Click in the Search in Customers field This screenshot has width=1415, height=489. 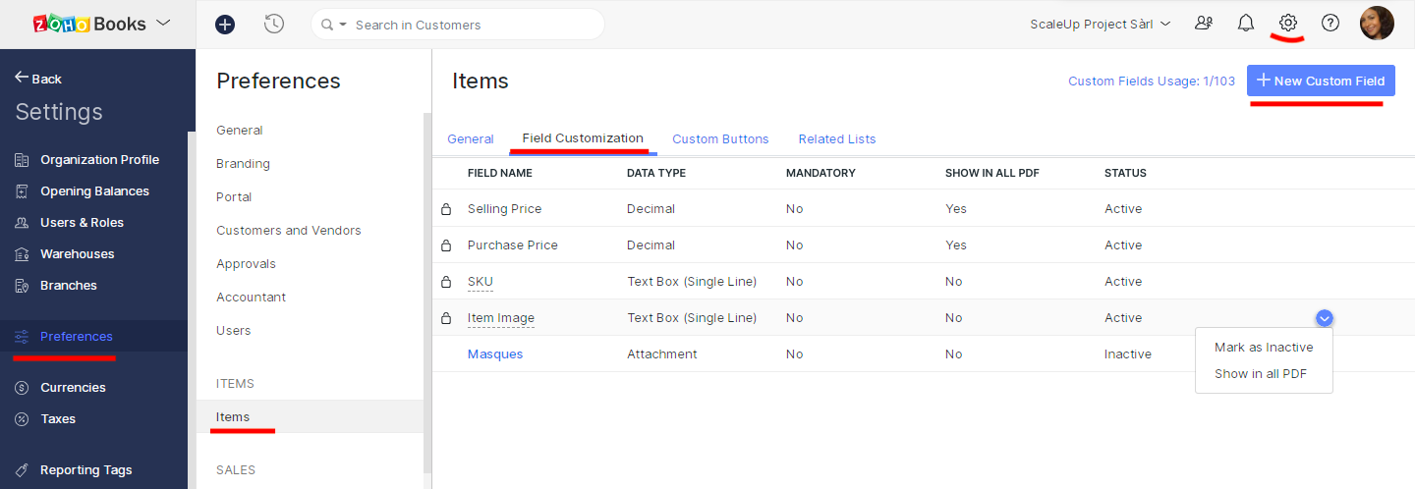[457, 25]
